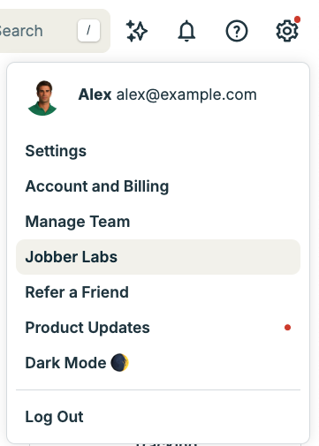Image resolution: width=319 pixels, height=446 pixels.
Task: Click the crescent moon icon beside Dark Mode
Action: pyautogui.click(x=119, y=362)
